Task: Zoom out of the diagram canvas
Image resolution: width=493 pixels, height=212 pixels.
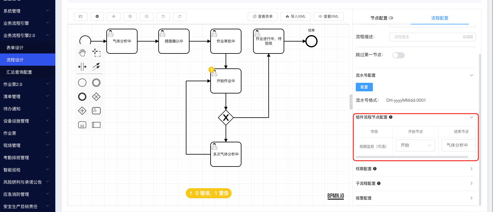Action: [147, 16]
